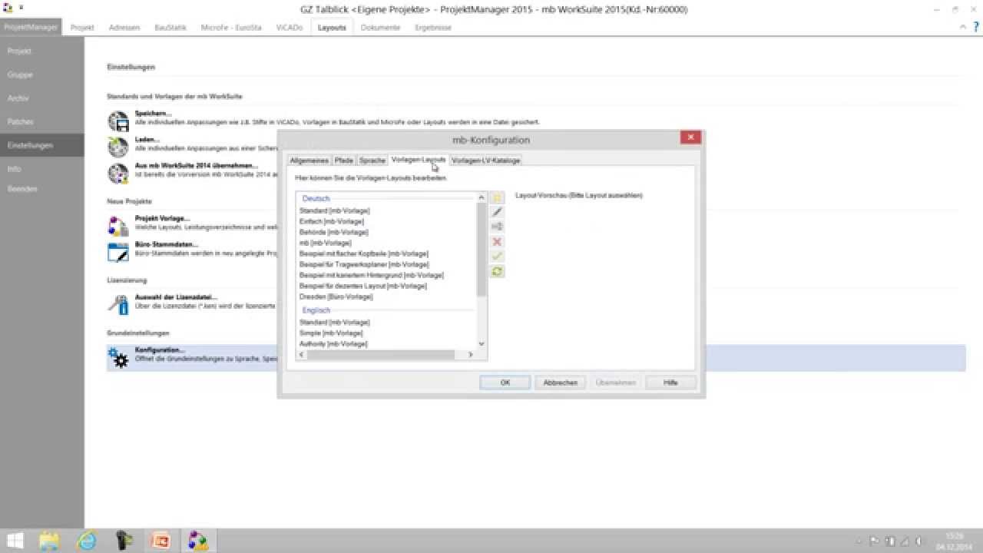
Task: Click the Projekt Vorlage icon
Action: coord(118,226)
